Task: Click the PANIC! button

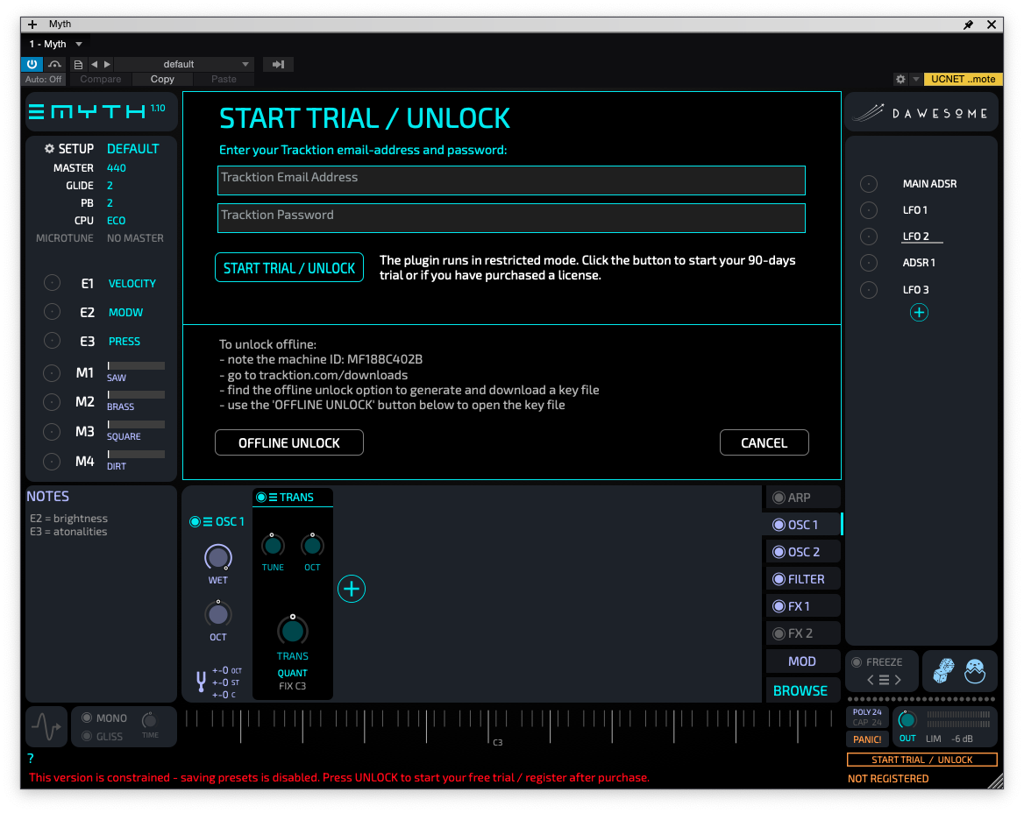Action: pos(867,739)
